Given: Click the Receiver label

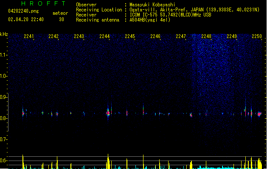Looking at the screenshot, I should point(86,15).
